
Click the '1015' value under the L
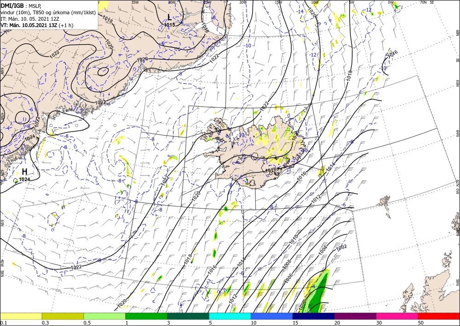pyautogui.click(x=169, y=25)
